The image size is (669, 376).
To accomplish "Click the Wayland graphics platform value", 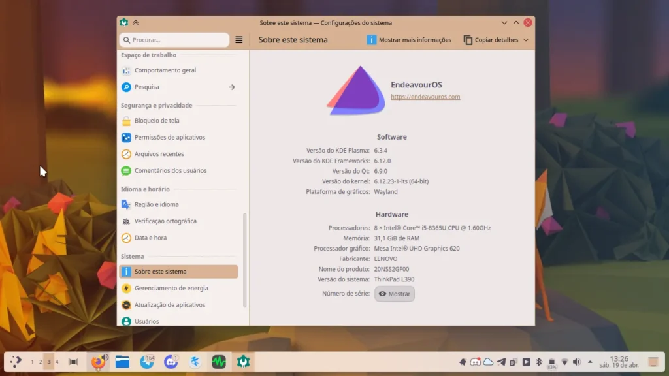I will (385, 192).
